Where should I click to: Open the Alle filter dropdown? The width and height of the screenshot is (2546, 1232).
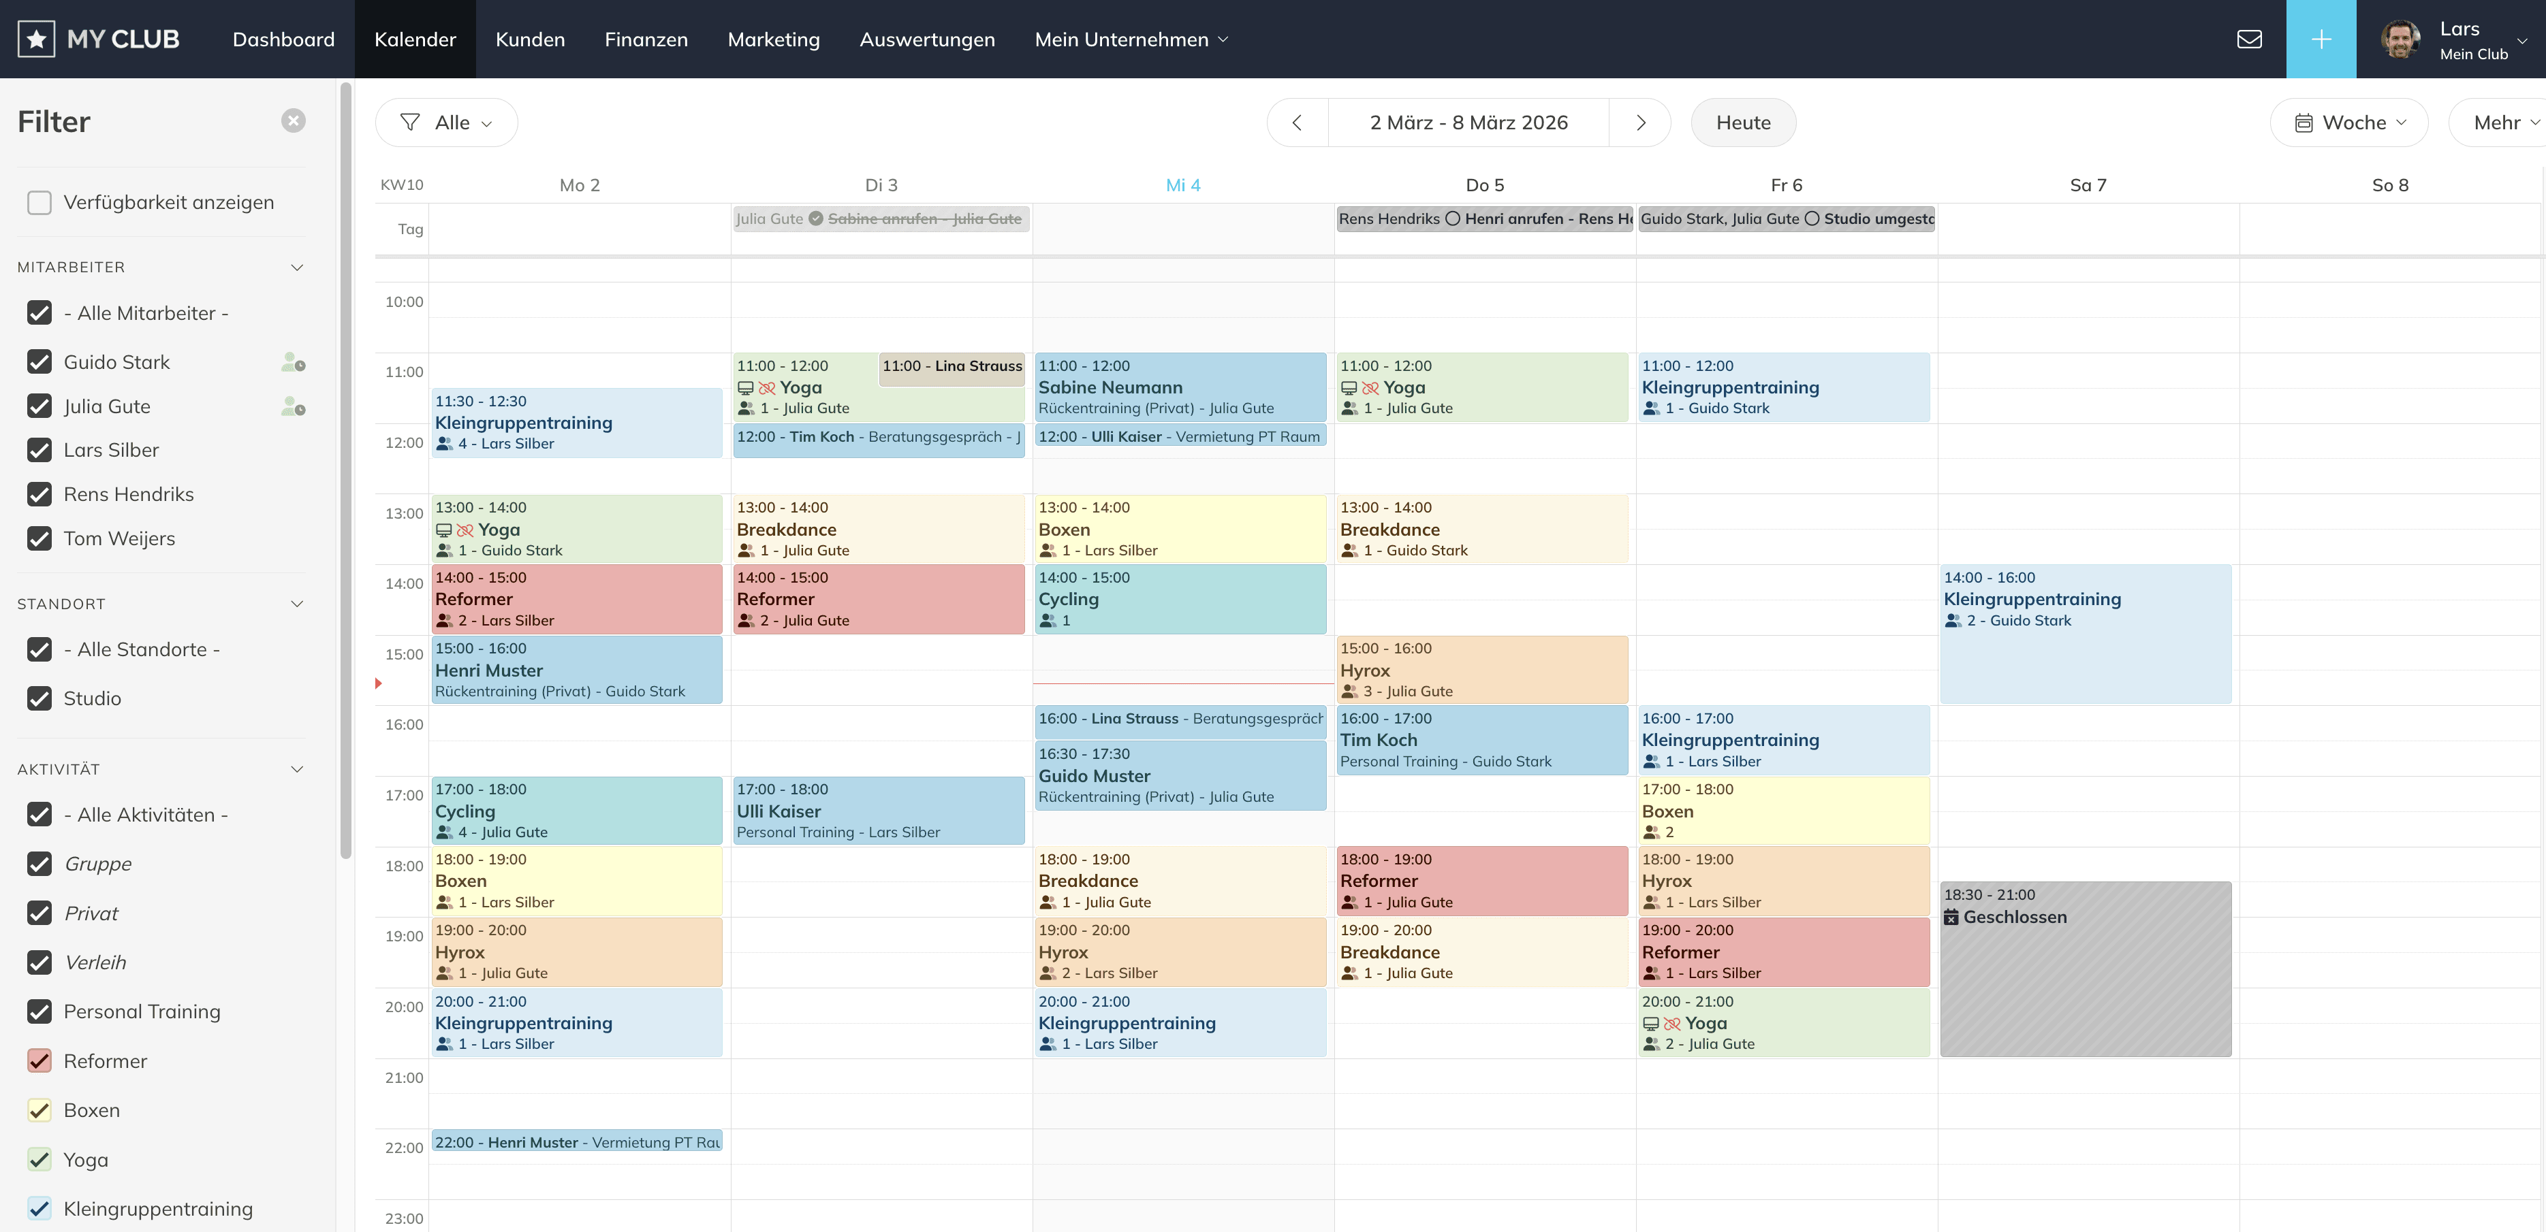point(447,123)
